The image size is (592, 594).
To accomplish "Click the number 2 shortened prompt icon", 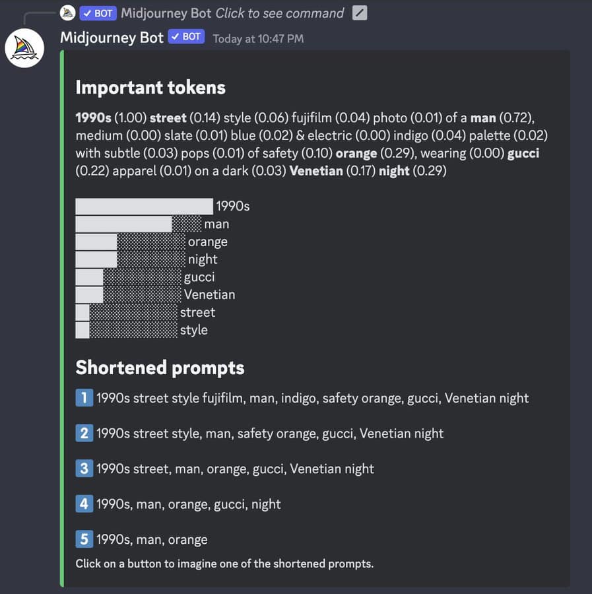I will [84, 433].
